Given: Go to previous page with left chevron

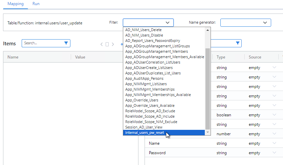Looking at the screenshot, I should point(101,44).
